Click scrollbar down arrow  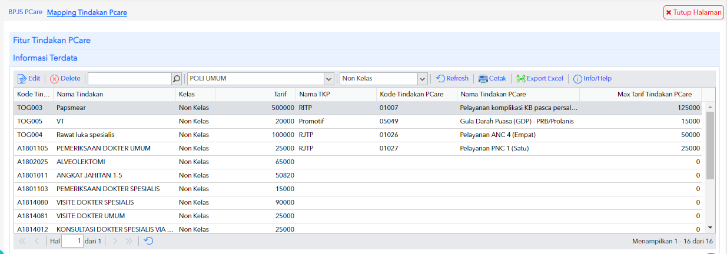pos(710,228)
